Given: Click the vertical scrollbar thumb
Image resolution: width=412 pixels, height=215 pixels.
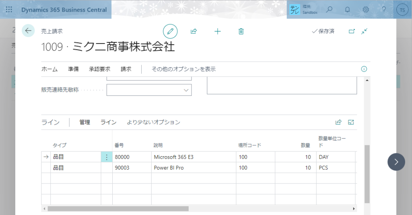Looking at the screenshot, I should click(367, 174).
